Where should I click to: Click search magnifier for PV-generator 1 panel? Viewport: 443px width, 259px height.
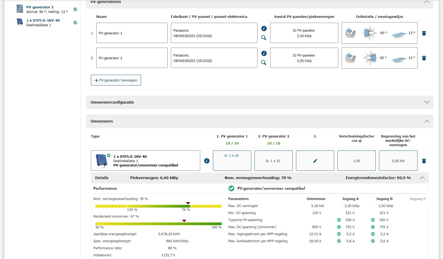coord(263,38)
